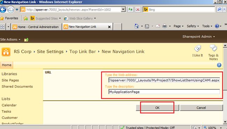The width and height of the screenshot is (227, 129).
Task: Click Trusted sites Protected Mode status
Action: [x=150, y=128]
